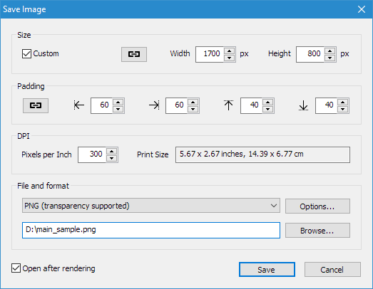
Task: Click the Print Size text box
Action: point(262,154)
